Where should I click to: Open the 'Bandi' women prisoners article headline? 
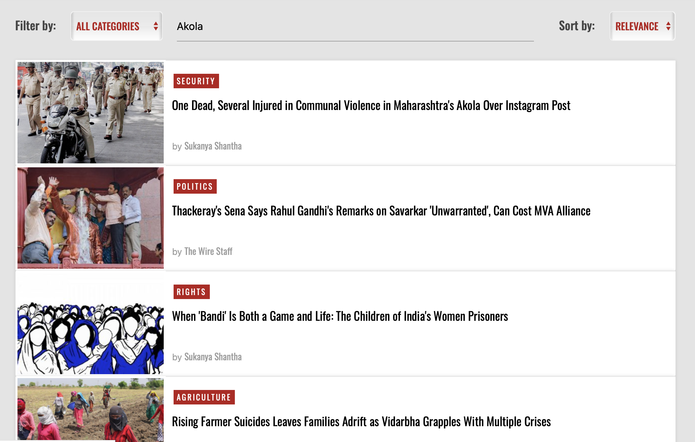(340, 317)
